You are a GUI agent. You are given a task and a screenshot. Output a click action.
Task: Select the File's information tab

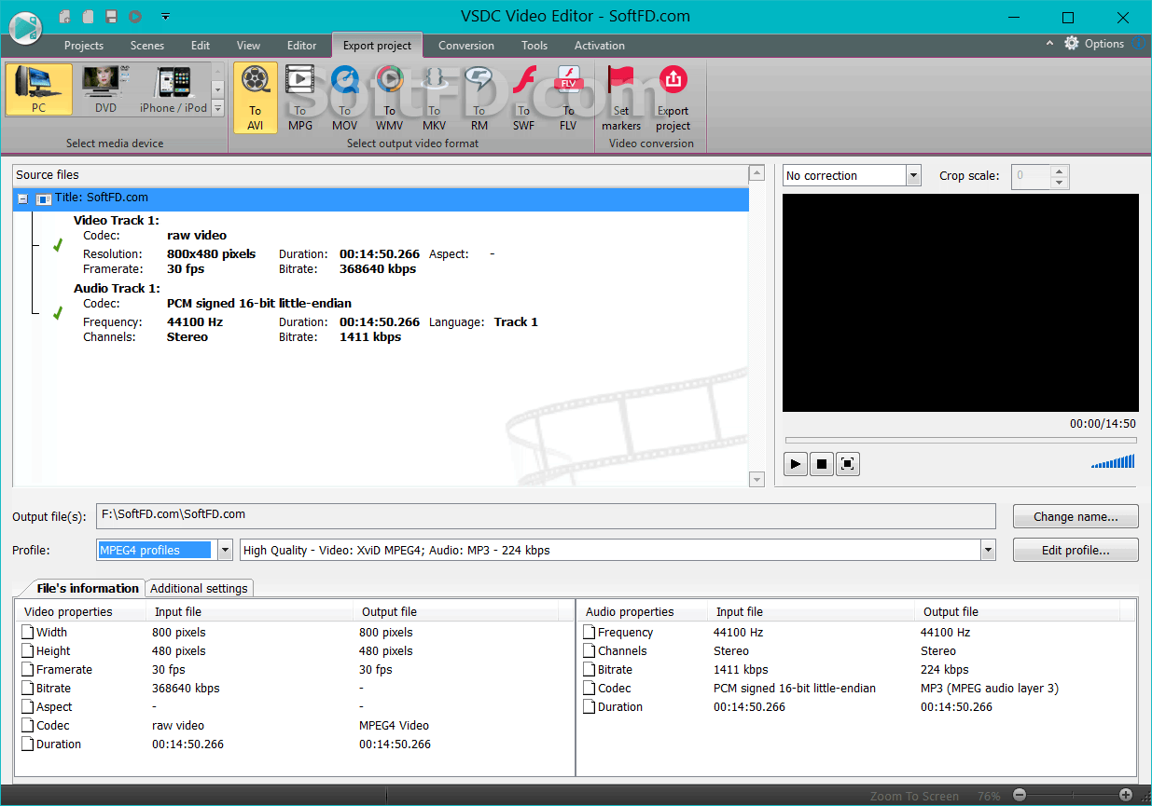pos(86,588)
